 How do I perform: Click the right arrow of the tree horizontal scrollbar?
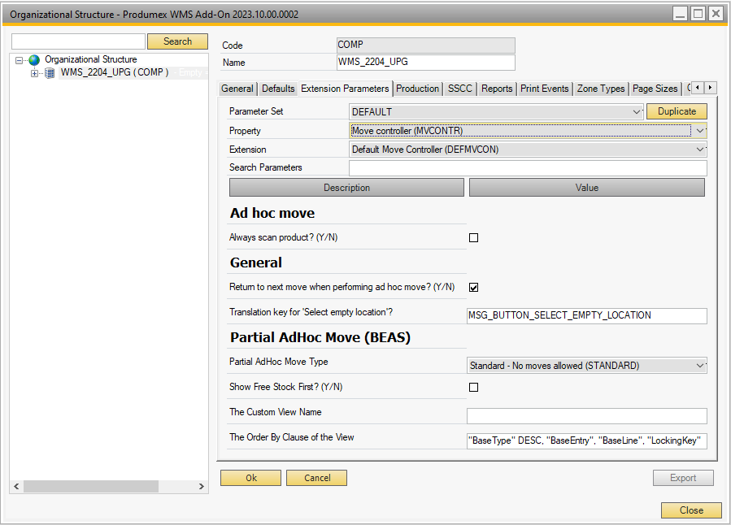click(x=202, y=486)
